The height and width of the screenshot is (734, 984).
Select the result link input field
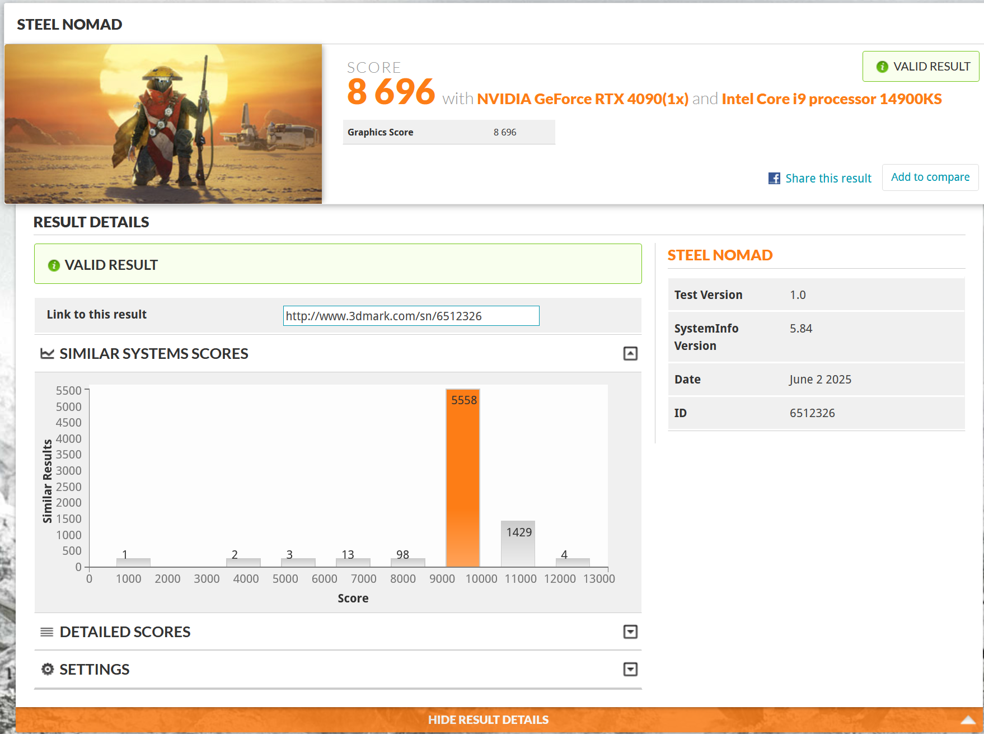(411, 316)
